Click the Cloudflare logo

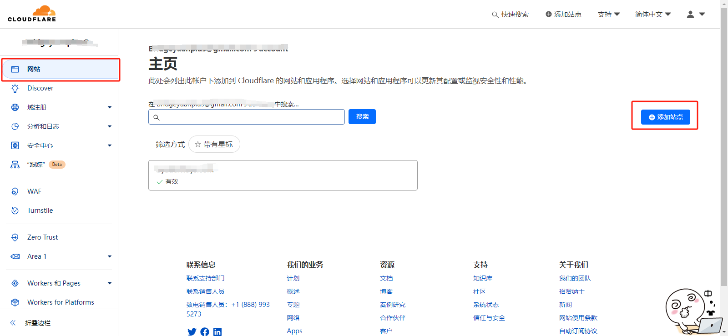click(x=32, y=14)
